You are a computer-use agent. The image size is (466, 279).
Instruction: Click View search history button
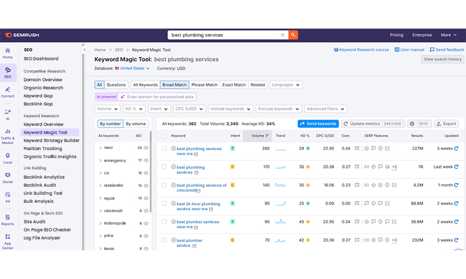tap(442, 60)
